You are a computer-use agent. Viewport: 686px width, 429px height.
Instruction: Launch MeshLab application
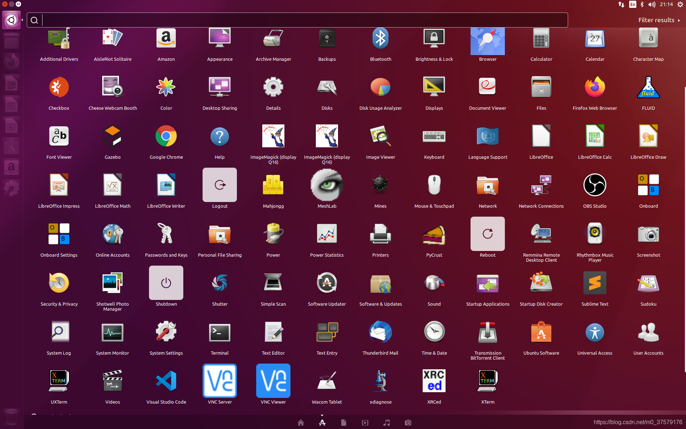coord(327,185)
